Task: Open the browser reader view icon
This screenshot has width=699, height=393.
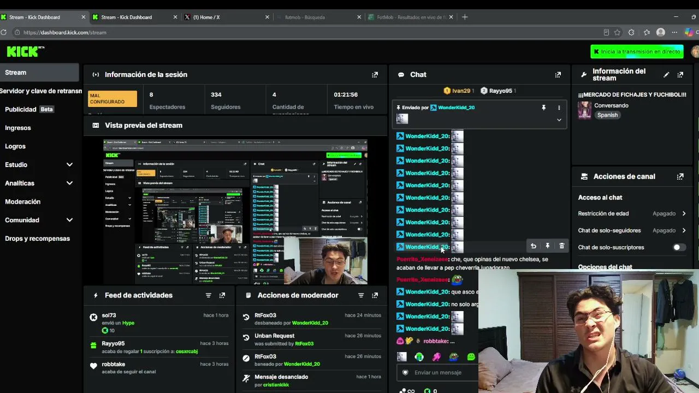Action: pos(606,32)
